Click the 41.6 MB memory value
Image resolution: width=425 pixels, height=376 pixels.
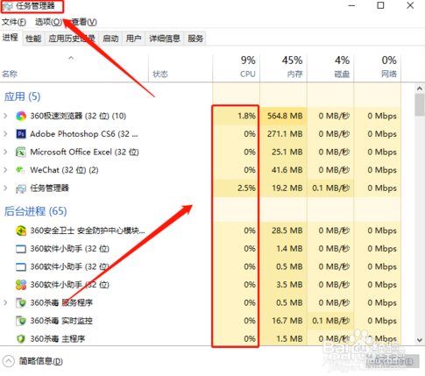pyautogui.click(x=287, y=170)
